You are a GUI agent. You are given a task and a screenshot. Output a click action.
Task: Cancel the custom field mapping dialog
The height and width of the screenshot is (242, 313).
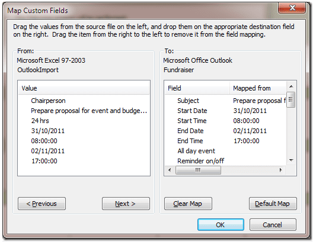pyautogui.click(x=273, y=224)
